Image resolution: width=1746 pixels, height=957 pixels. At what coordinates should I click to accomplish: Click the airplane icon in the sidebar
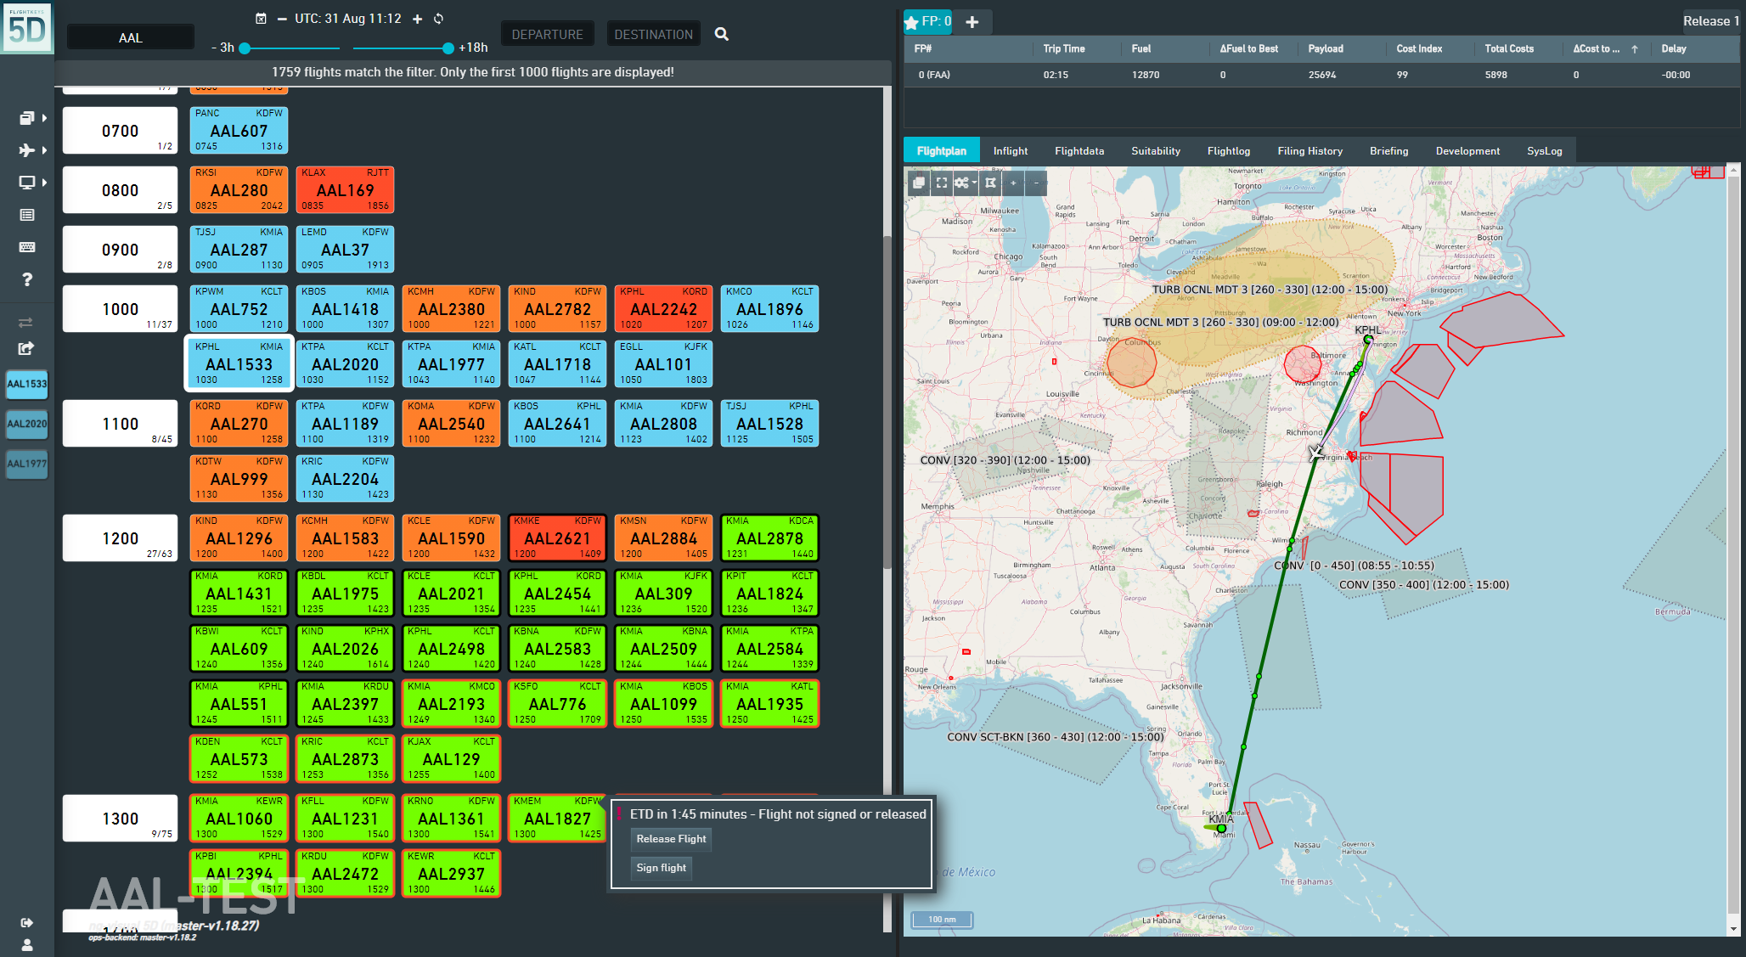point(26,150)
